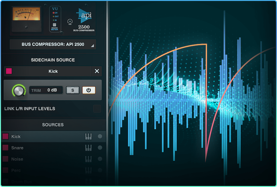This screenshot has height=187, width=277.
Task: Toggle the round indicator for Snare source
Action: [100, 148]
